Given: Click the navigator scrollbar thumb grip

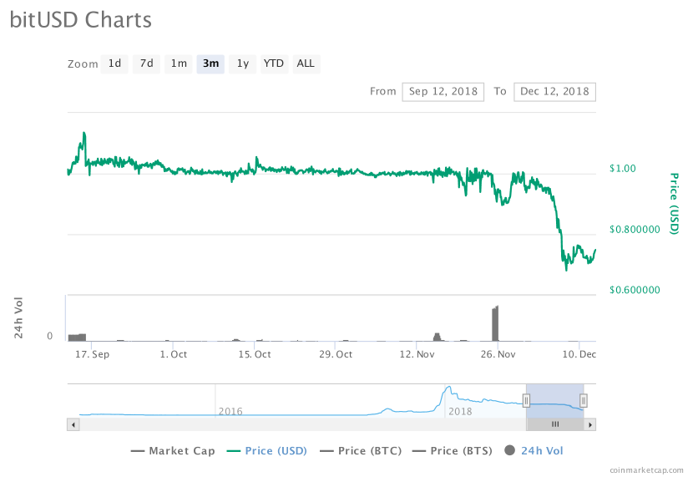Looking at the screenshot, I should (554, 424).
